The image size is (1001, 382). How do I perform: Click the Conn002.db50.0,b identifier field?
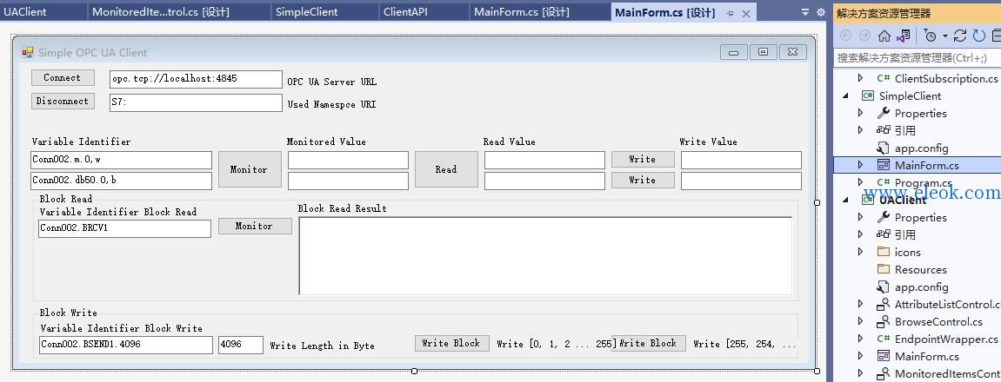pyautogui.click(x=121, y=181)
